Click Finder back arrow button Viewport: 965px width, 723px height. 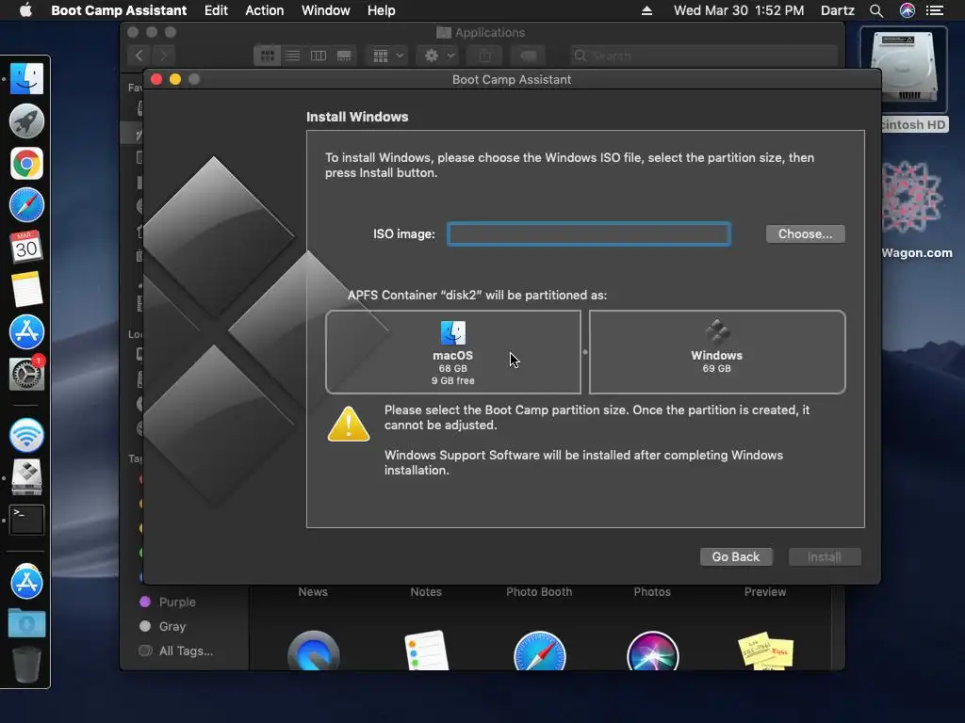[139, 56]
